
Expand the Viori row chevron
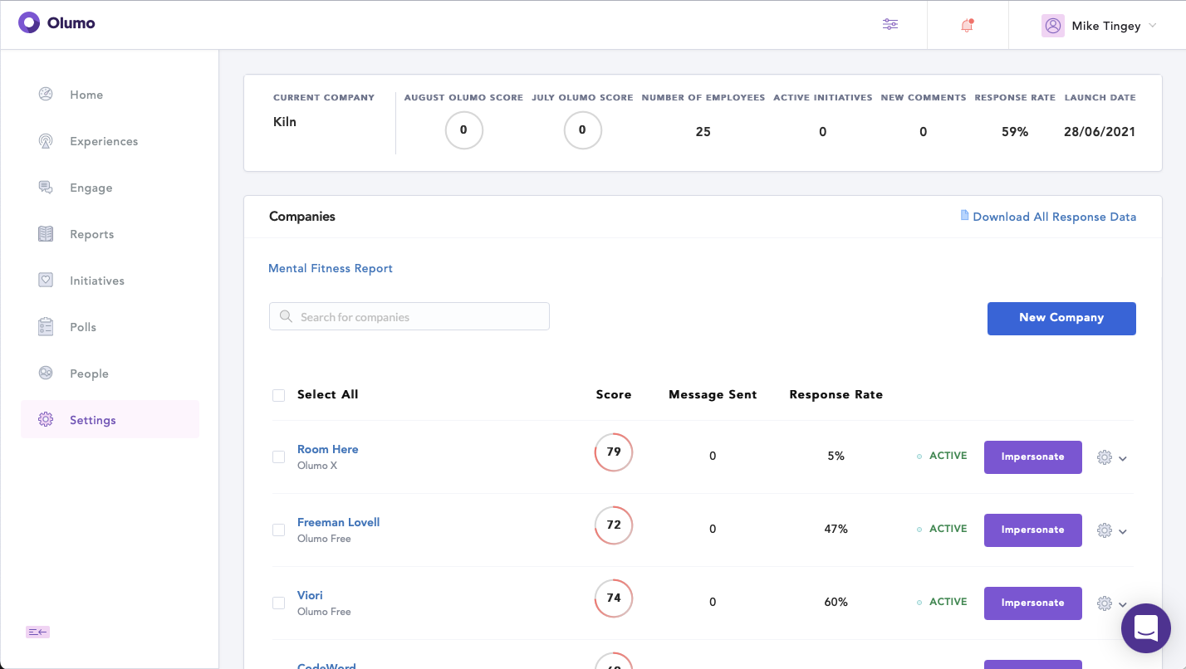(1123, 604)
